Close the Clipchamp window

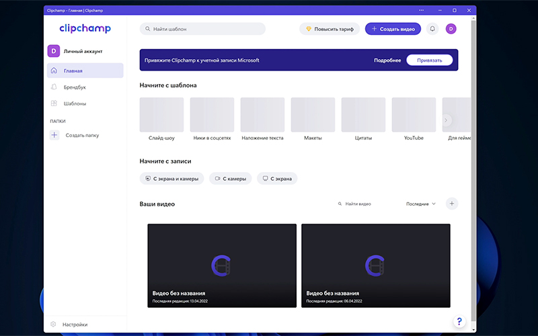pos(469,10)
